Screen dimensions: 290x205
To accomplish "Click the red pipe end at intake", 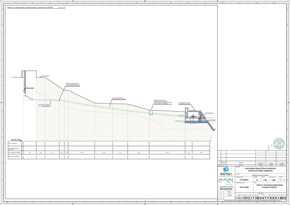I will pos(25,96).
